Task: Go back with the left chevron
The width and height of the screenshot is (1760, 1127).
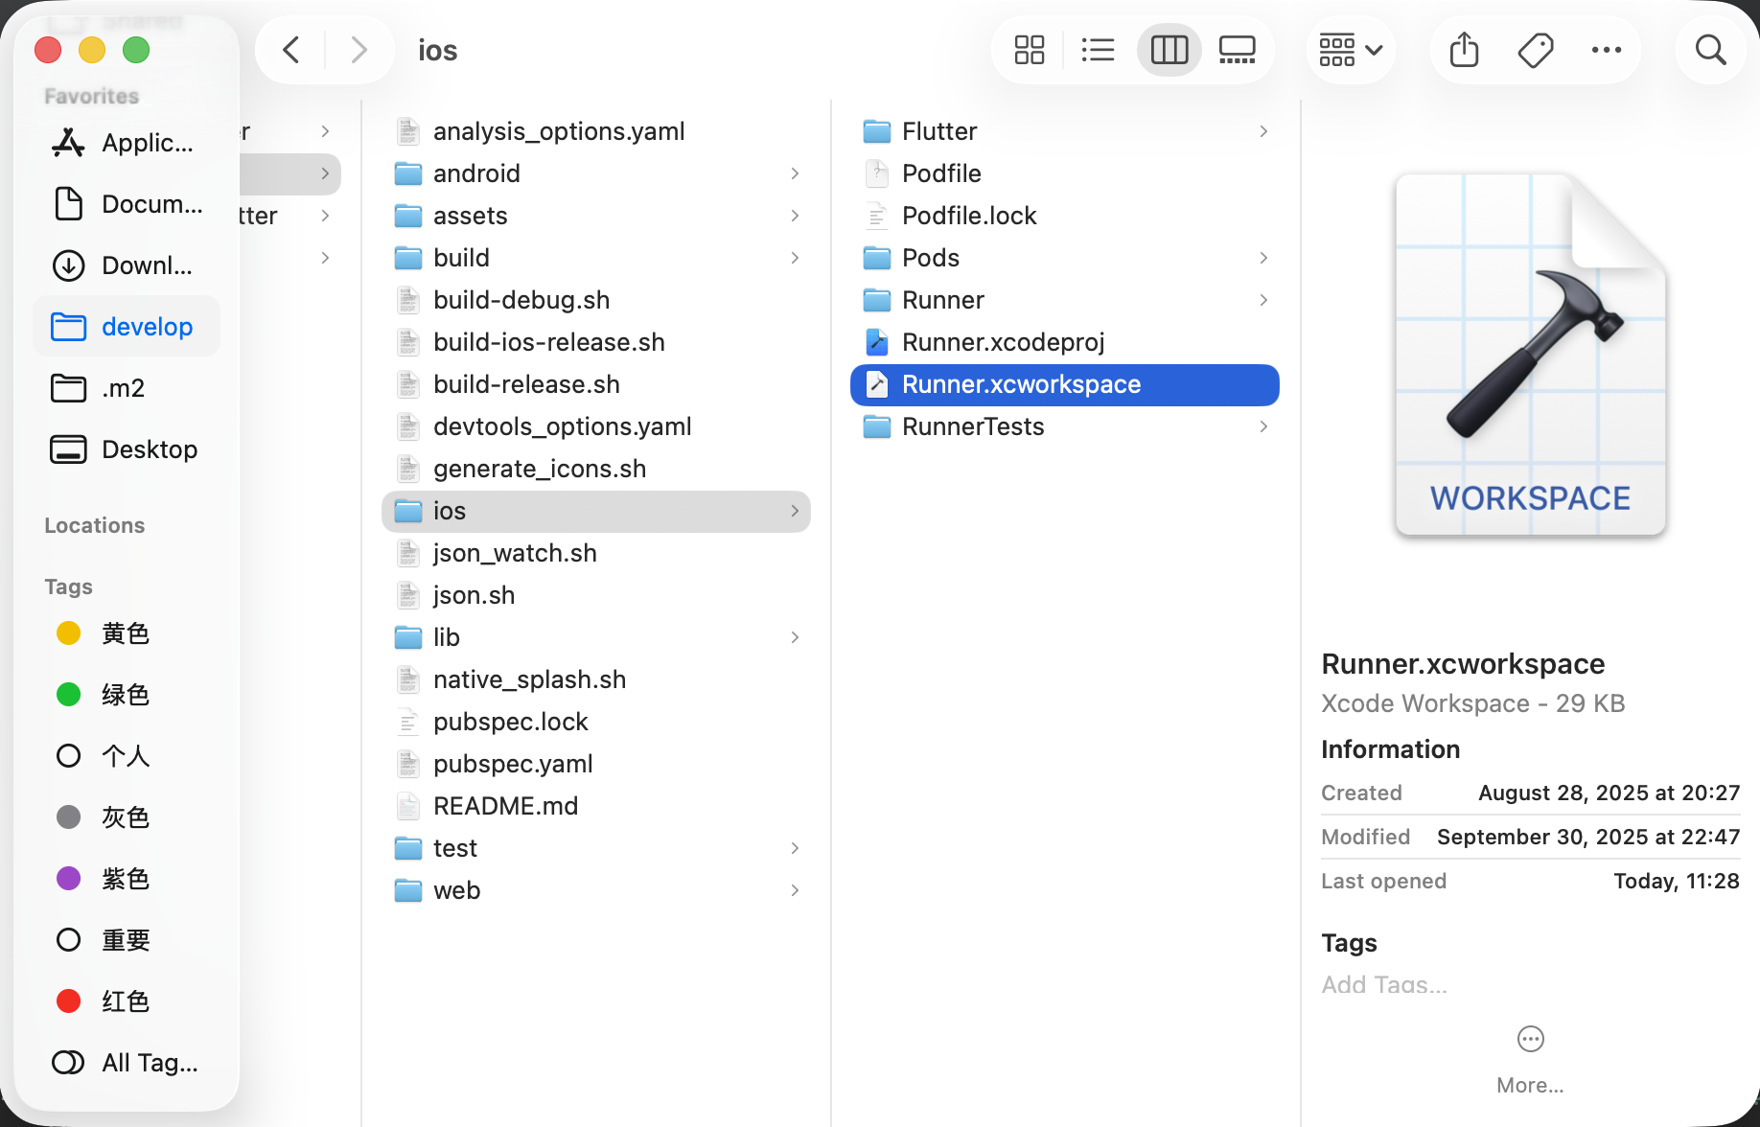Action: 291,50
